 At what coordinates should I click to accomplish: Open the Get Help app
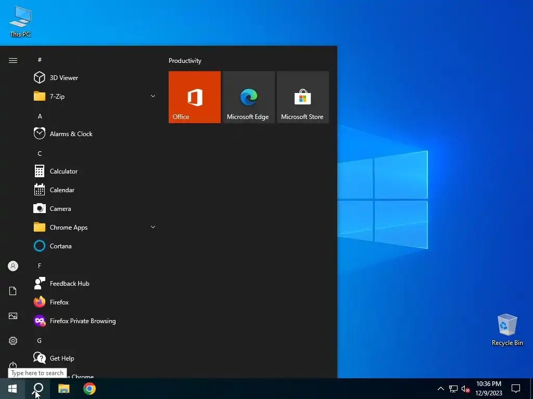coord(95,358)
